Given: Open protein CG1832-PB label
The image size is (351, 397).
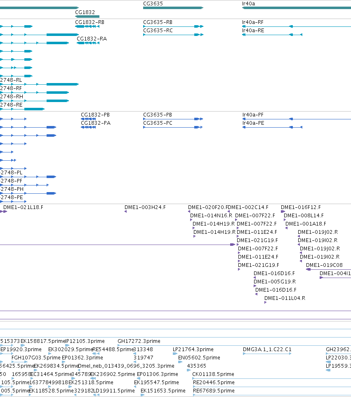Looking at the screenshot, I should [x=95, y=115].
